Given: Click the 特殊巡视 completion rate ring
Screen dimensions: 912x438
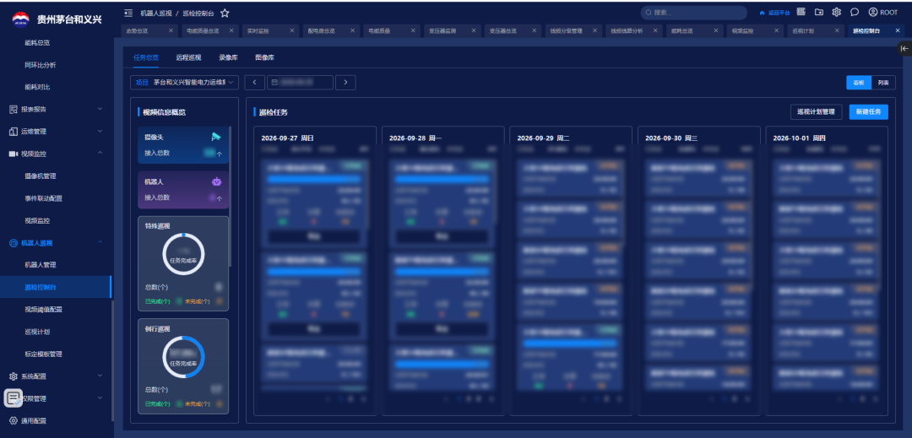Looking at the screenshot, I should (x=183, y=254).
